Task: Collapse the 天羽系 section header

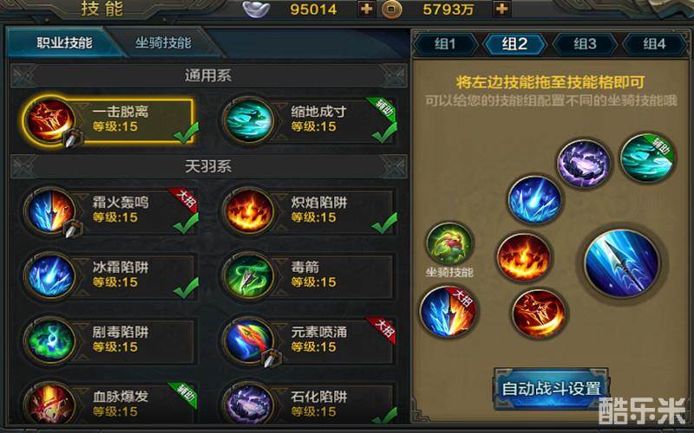Action: (208, 166)
